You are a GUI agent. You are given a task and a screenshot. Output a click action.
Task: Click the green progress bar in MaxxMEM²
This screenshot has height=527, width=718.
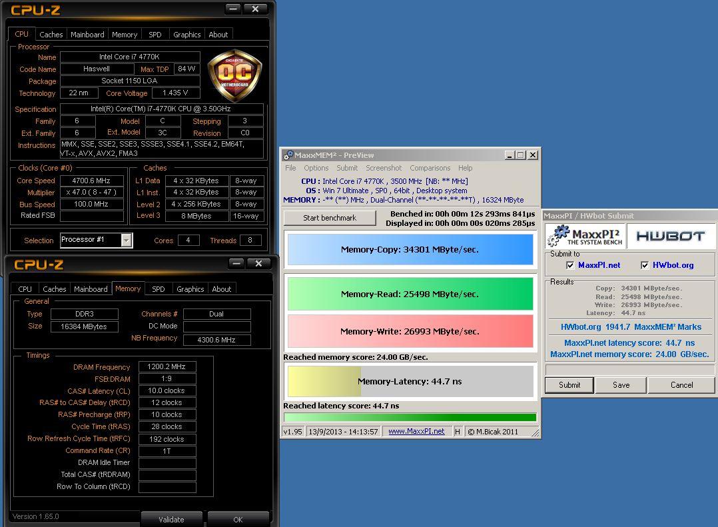click(x=410, y=417)
